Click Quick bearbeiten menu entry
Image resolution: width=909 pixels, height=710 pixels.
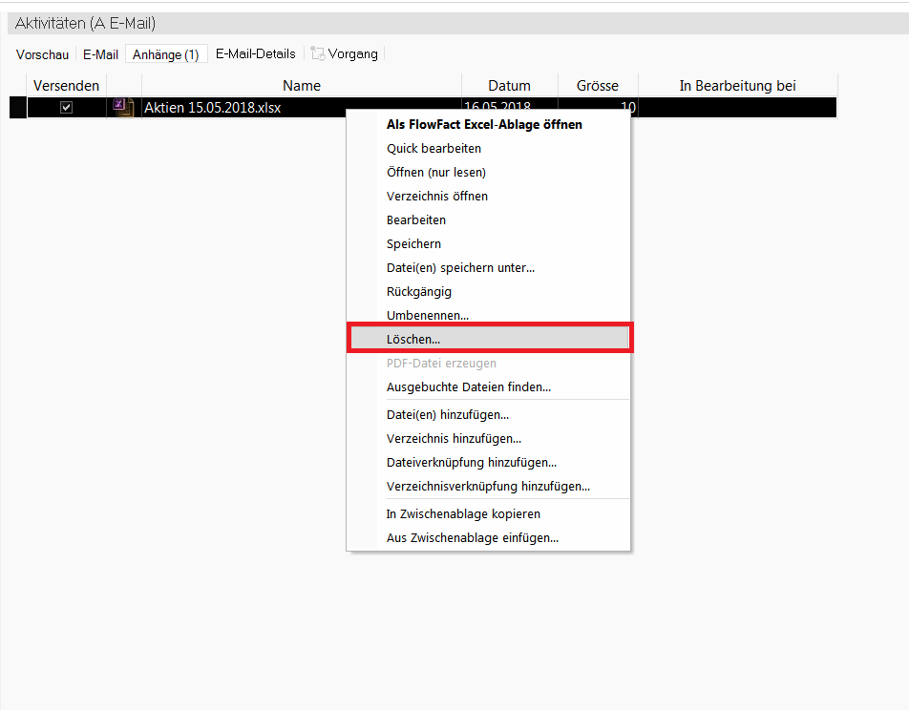tap(433, 148)
